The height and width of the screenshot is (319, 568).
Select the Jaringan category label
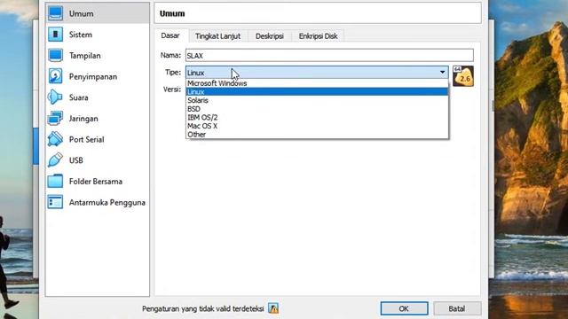tap(83, 119)
